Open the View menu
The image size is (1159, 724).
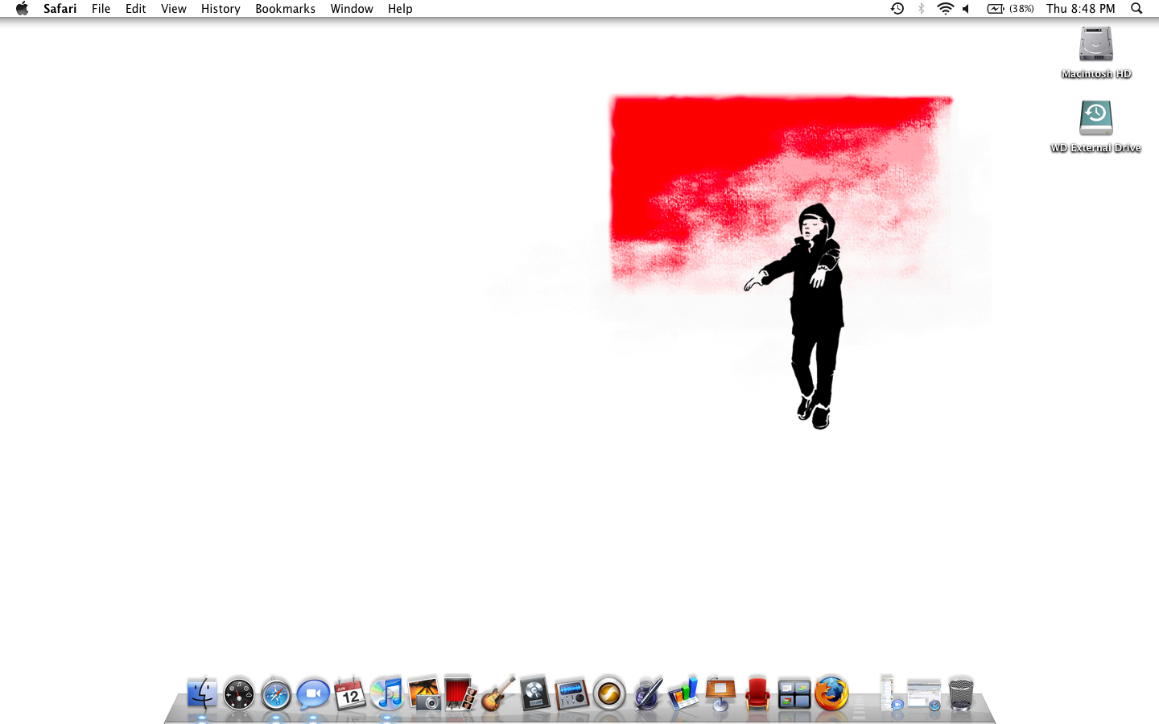[x=174, y=9]
